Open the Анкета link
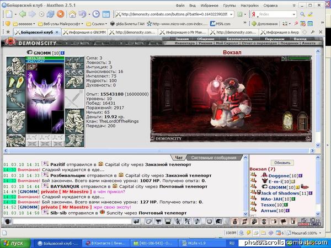The image size is (331, 248). point(308,43)
